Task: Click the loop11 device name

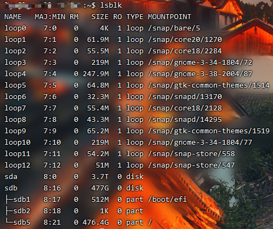Action: click(17, 154)
